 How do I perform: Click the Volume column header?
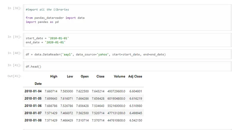[x=120, y=76]
